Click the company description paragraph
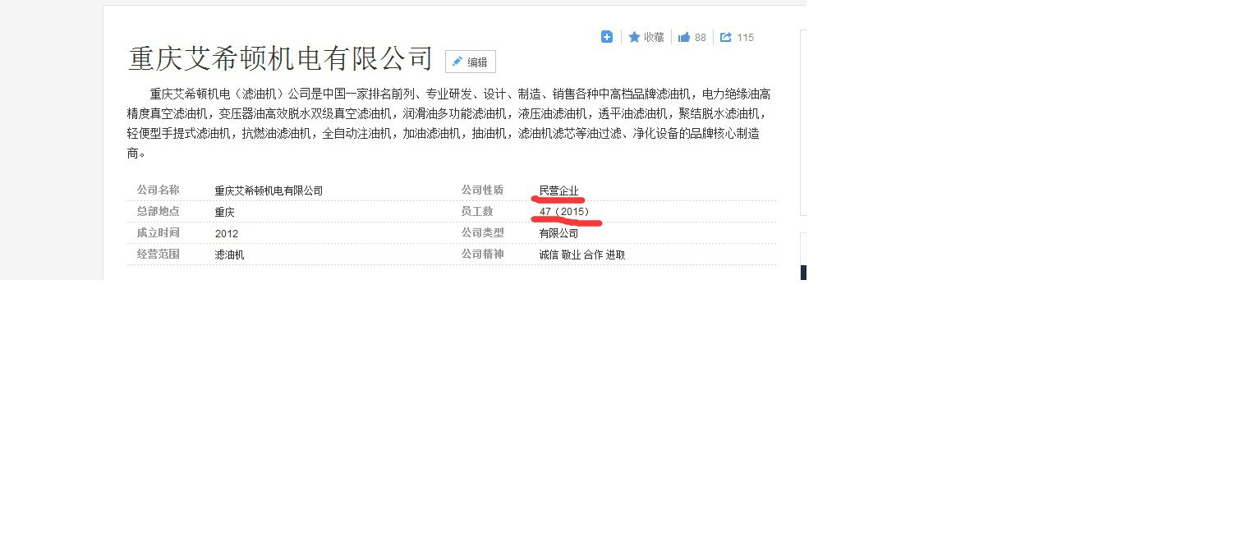Screen dimensions: 1250x546 [x=449, y=123]
